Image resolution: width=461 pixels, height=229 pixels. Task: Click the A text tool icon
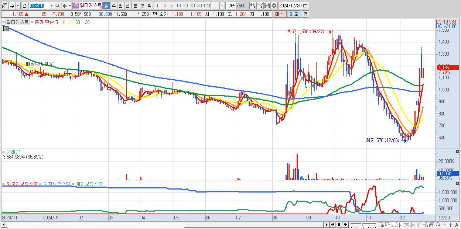coord(457,225)
